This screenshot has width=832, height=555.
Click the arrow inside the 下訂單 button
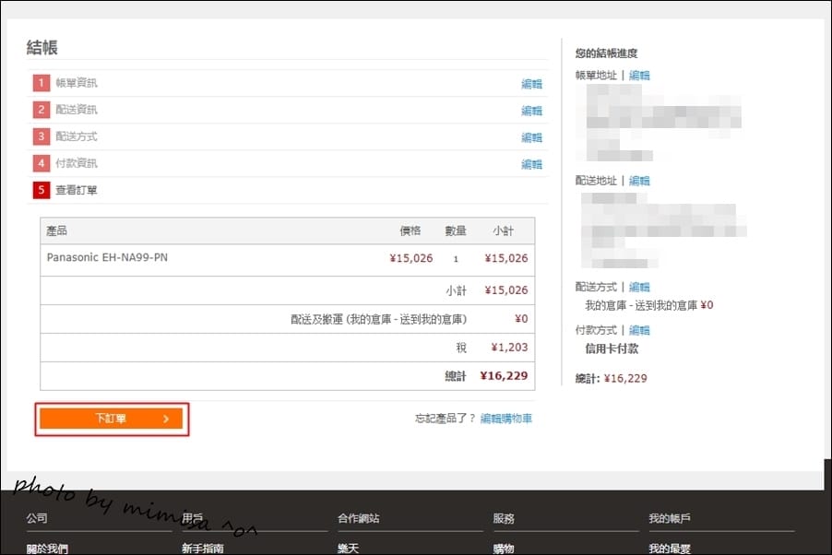click(164, 418)
